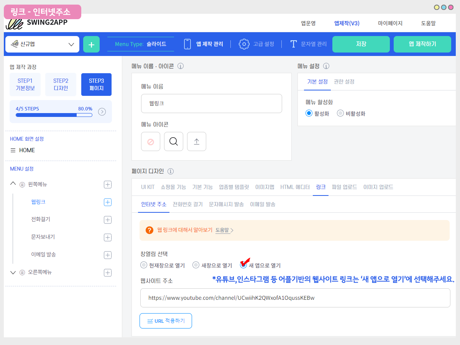Open the HTML 에디터 tab

295,187
